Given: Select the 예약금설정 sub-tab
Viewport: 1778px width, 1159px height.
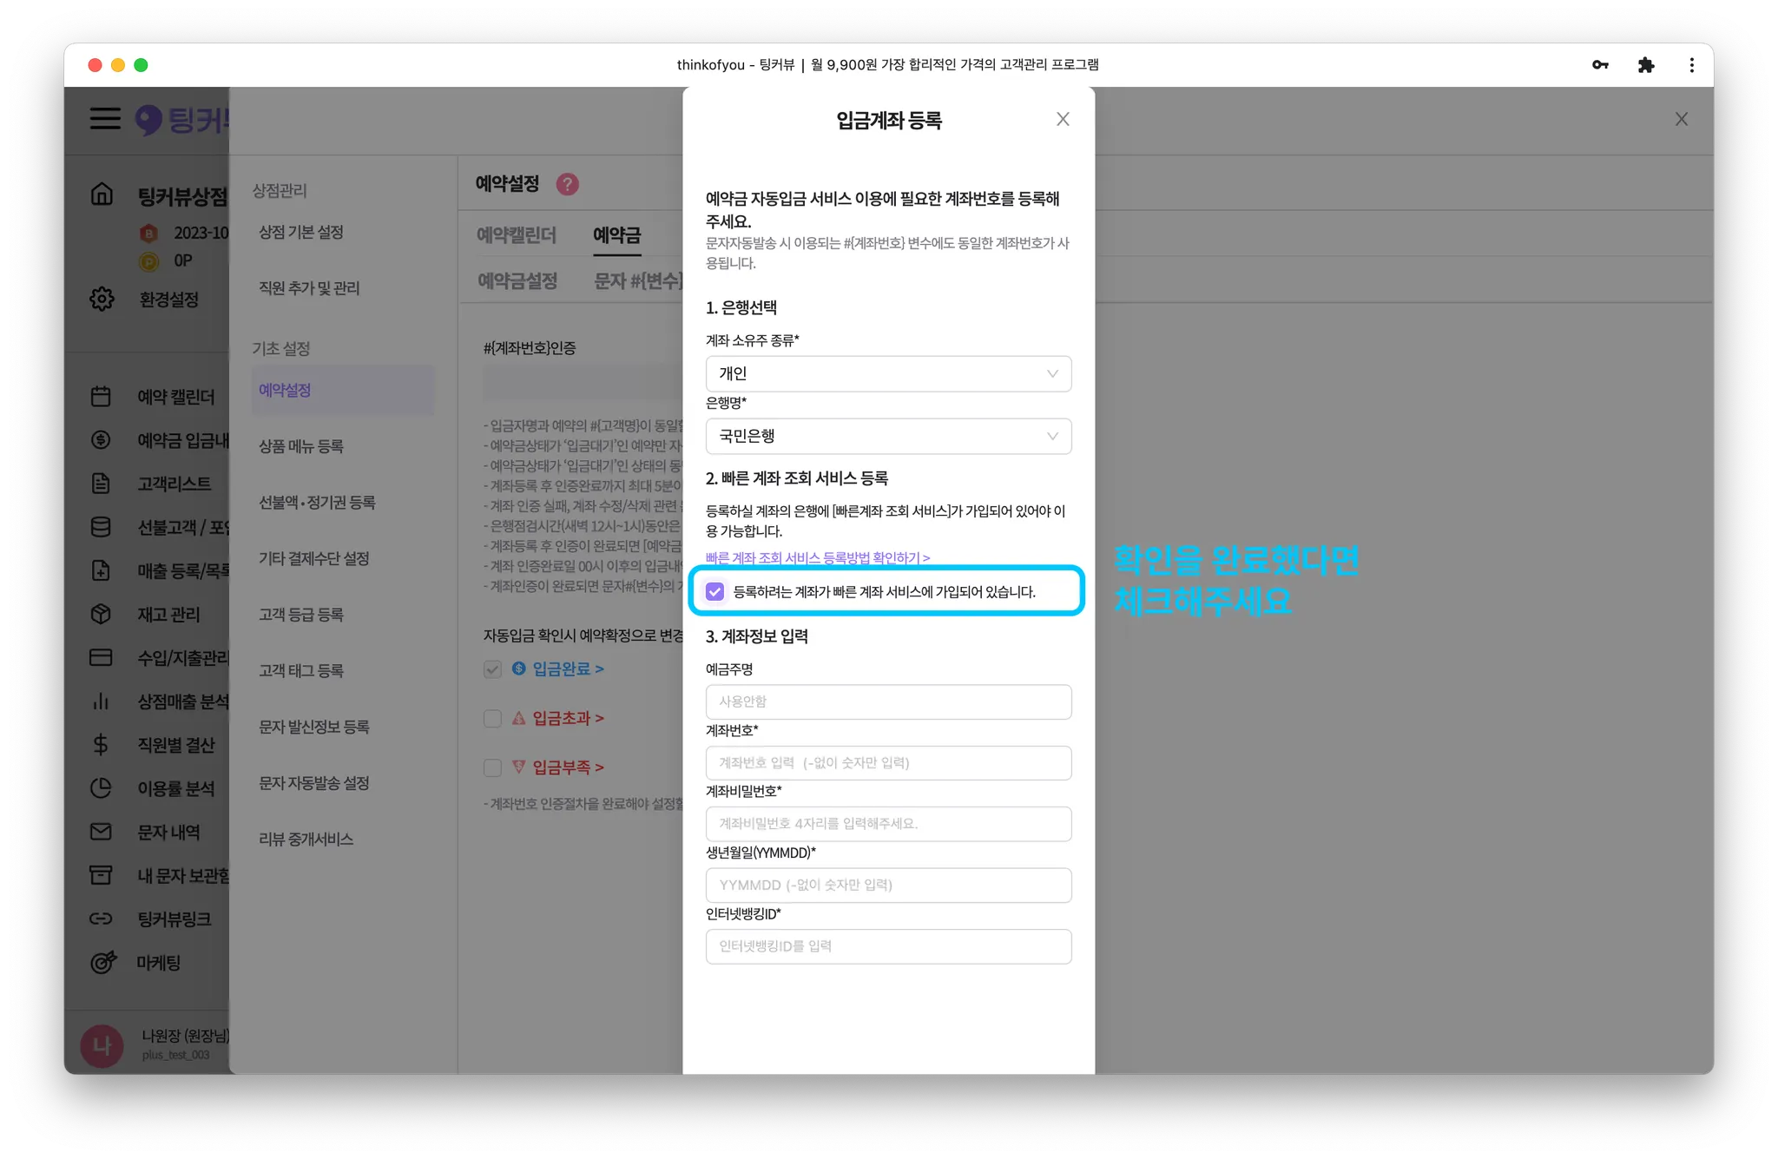Looking at the screenshot, I should (x=517, y=281).
